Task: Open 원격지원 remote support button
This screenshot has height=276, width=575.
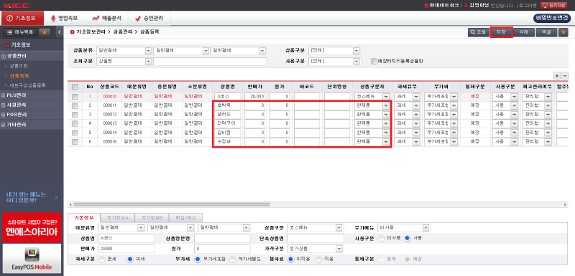Action: 553,5
